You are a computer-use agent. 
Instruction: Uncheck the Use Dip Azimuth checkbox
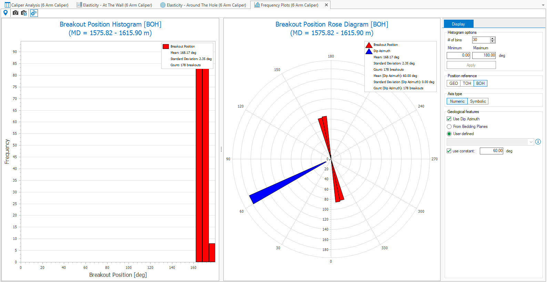tap(449, 119)
